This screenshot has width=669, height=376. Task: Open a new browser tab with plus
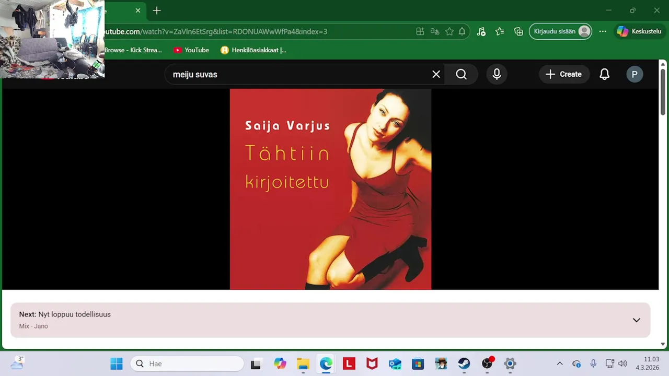point(156,10)
